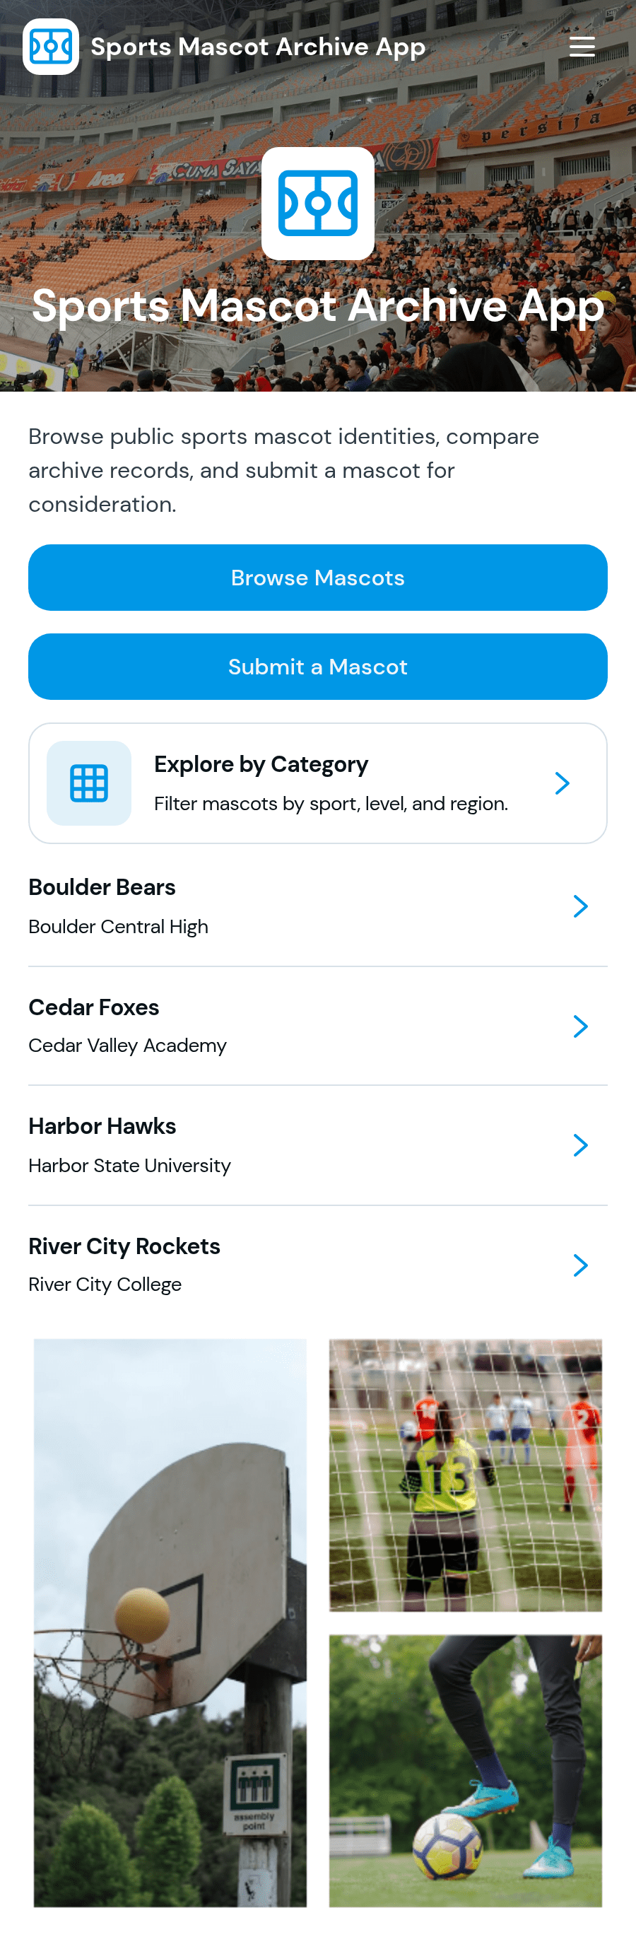Open the Boulder Bears entry
The width and height of the screenshot is (636, 1937).
click(x=318, y=906)
